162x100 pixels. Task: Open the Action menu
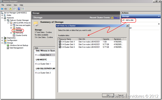click(x=9, y=5)
